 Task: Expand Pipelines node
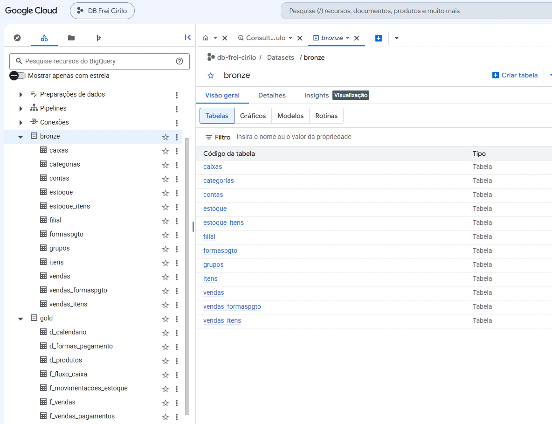pyautogui.click(x=21, y=109)
